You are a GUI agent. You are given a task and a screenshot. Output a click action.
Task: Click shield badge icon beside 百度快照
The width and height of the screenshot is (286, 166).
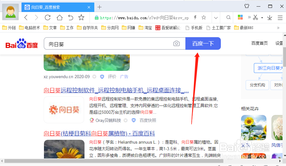click(134, 120)
